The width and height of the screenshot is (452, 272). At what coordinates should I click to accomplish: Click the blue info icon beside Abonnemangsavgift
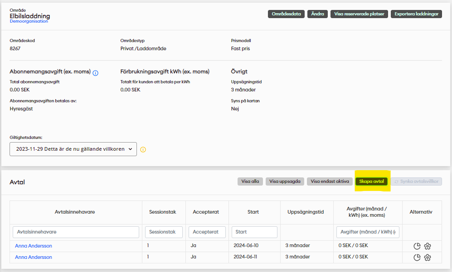96,72
